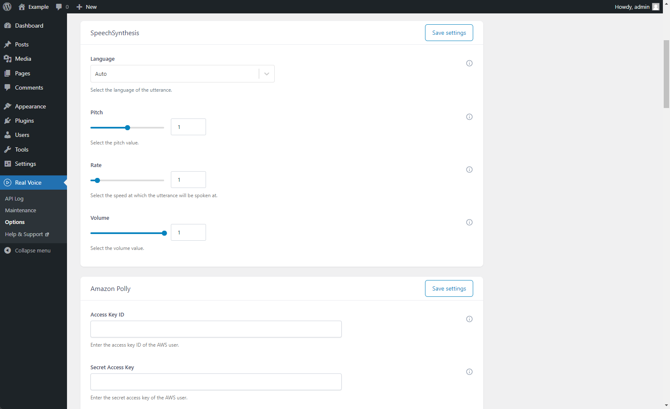Show info for the Rate setting
Viewport: 670px width, 409px height.
(469, 170)
